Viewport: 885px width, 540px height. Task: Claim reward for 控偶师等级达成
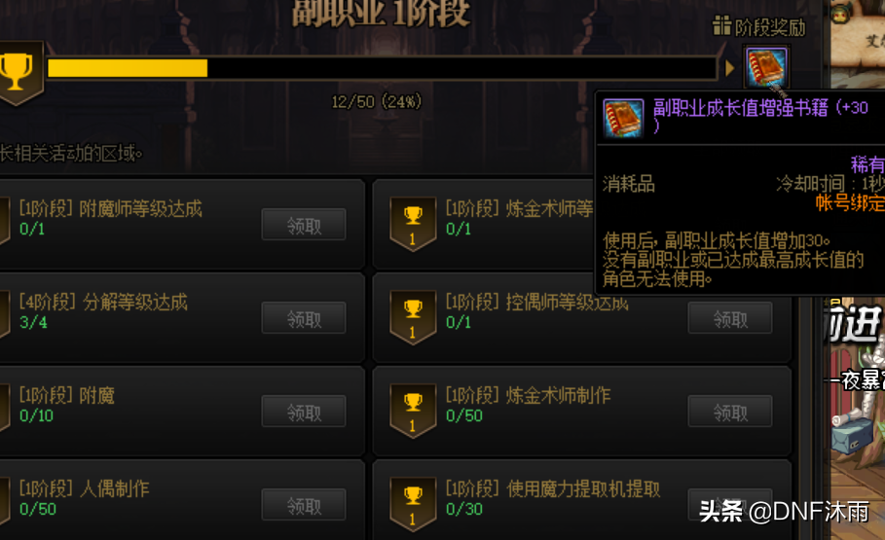pos(730,318)
